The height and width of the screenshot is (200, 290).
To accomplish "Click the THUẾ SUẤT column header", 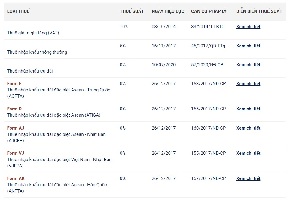I will click(x=131, y=11).
